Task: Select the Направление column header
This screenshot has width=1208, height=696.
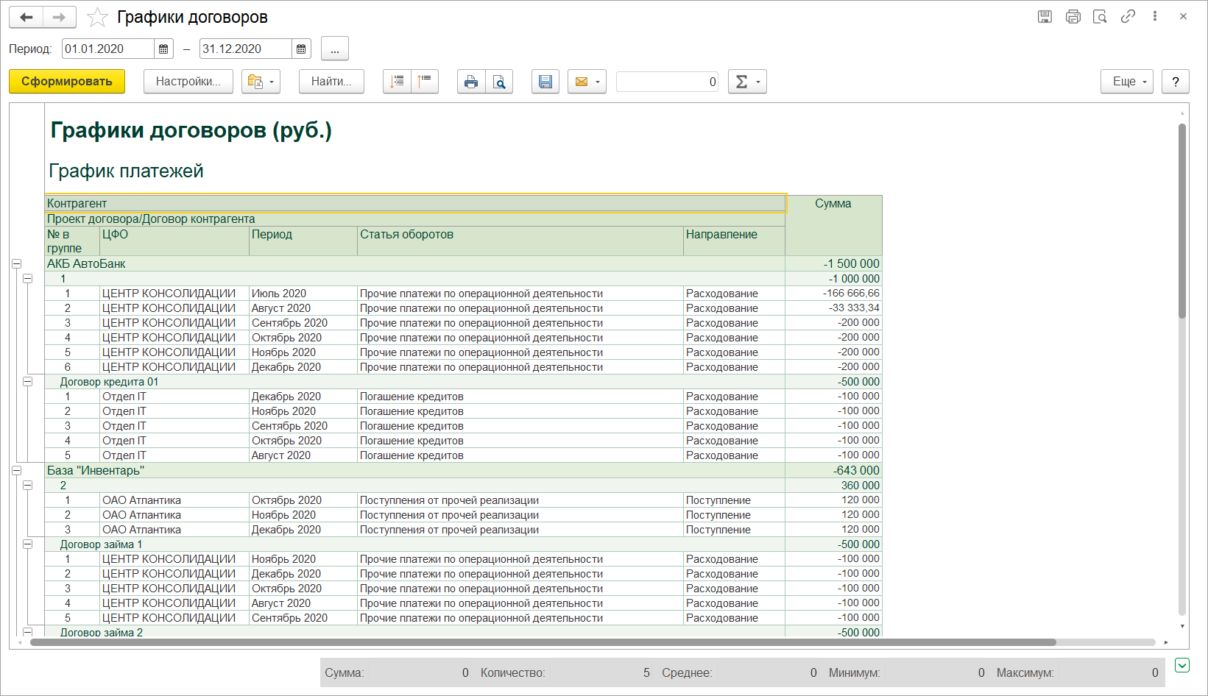Action: tap(735, 241)
